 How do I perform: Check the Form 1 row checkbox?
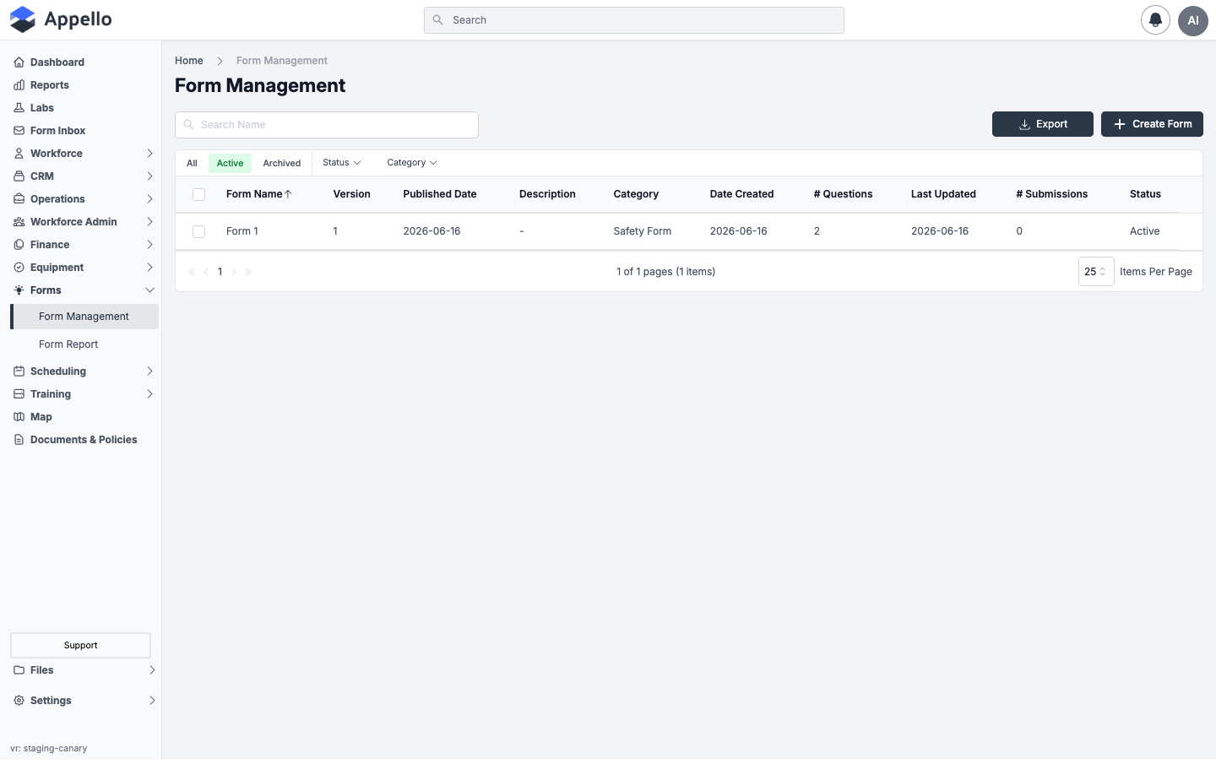pyautogui.click(x=199, y=231)
